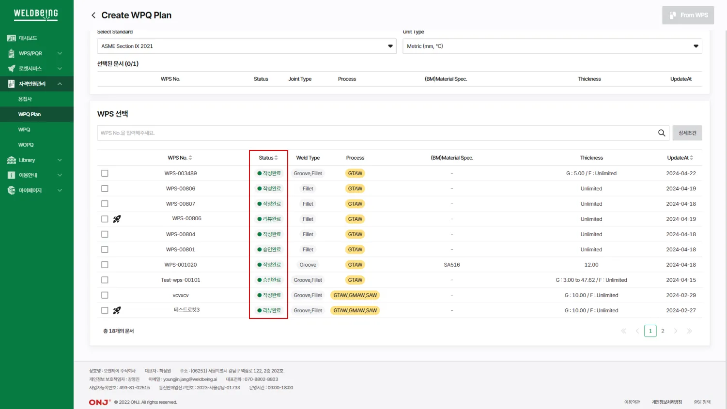
Task: Sort by the Status column arrows
Action: point(276,158)
